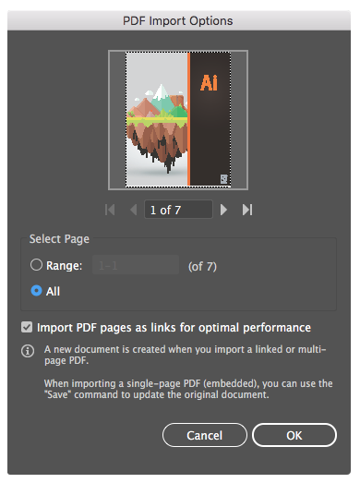
Task: Go to the first page arrow
Action: coord(110,210)
